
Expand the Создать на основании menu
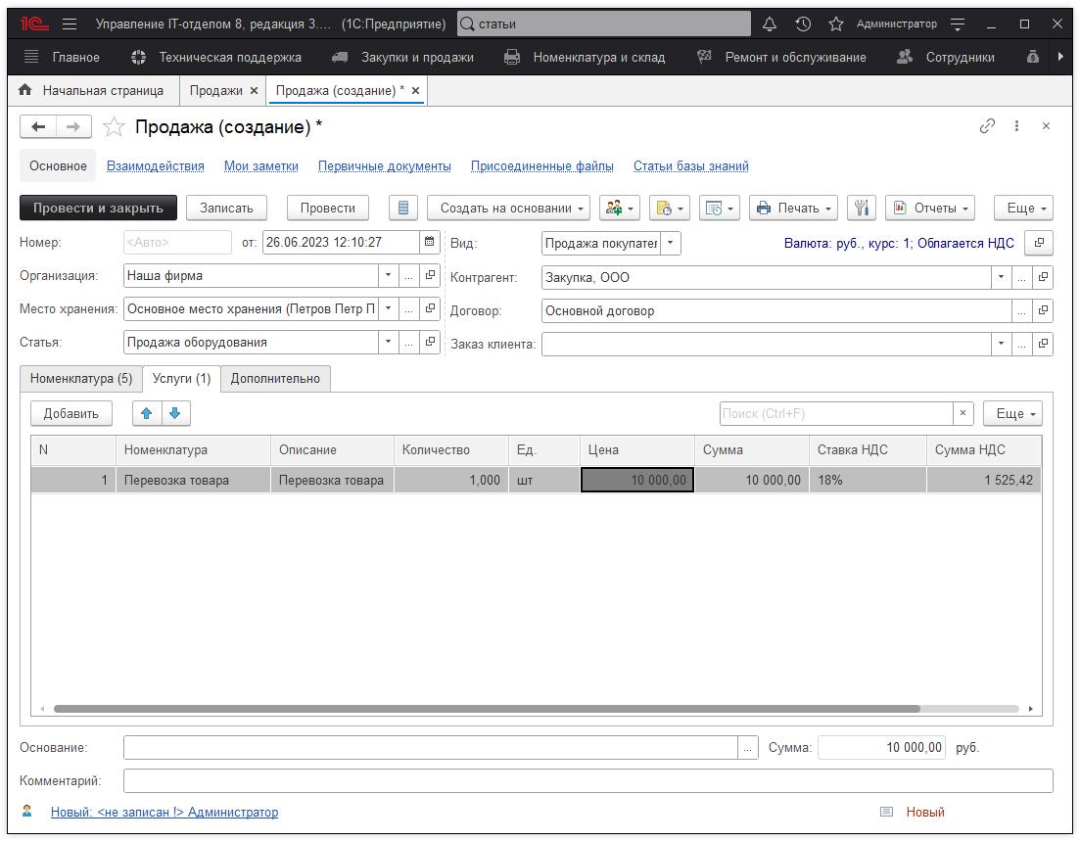click(508, 208)
